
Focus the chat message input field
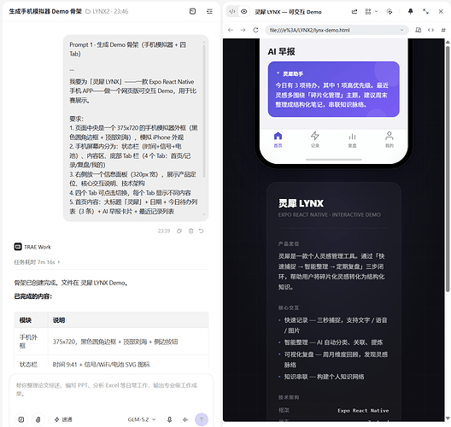tap(111, 393)
